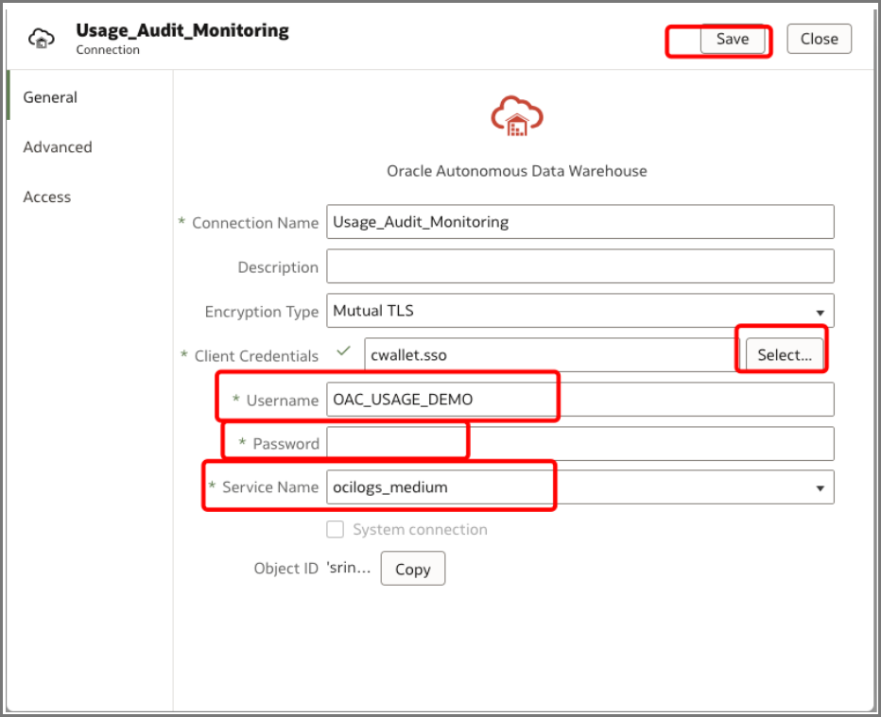Focus the Connection Name input field

point(579,222)
